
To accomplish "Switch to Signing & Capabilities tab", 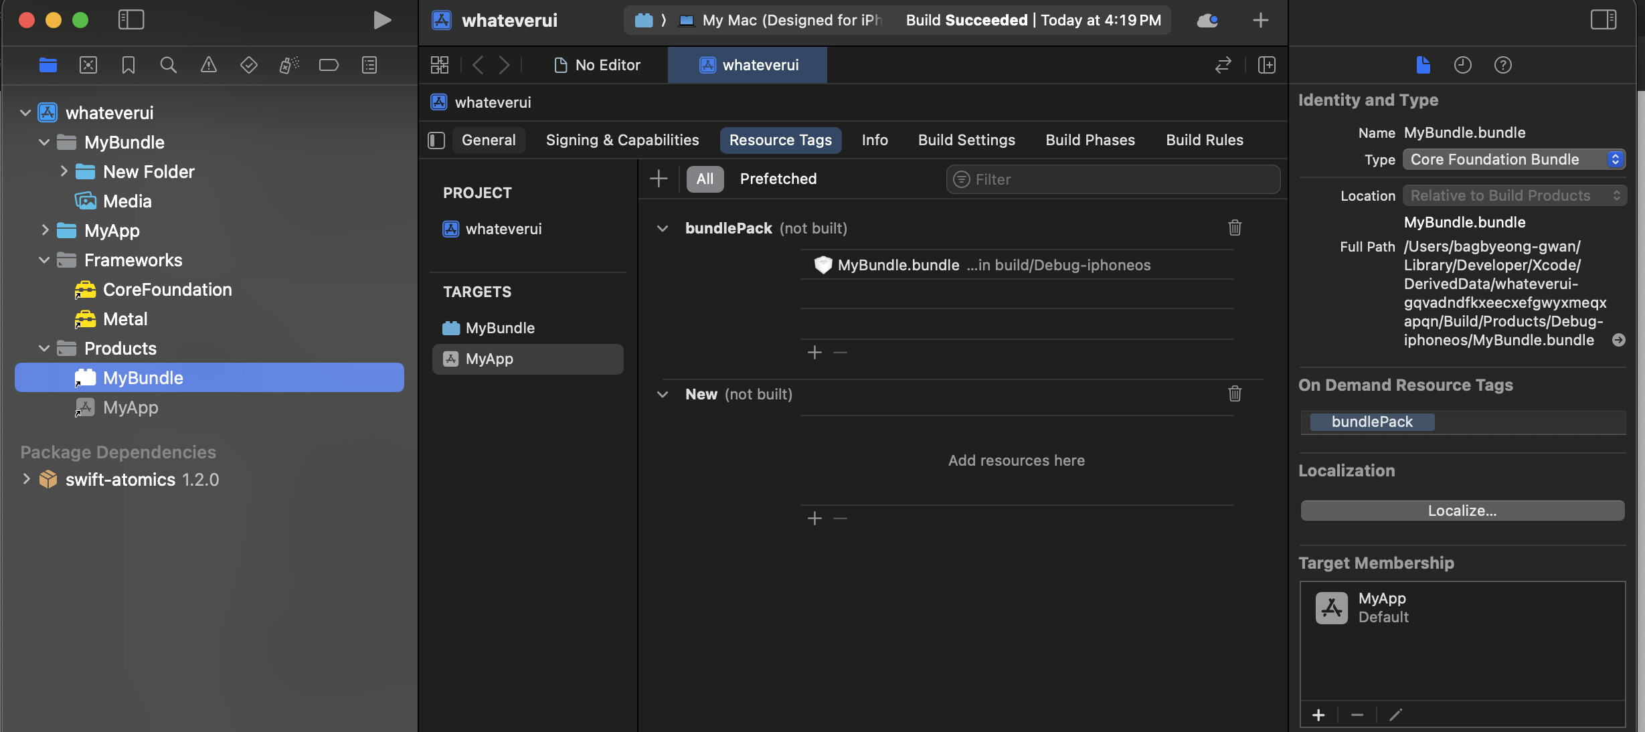I will (x=622, y=140).
